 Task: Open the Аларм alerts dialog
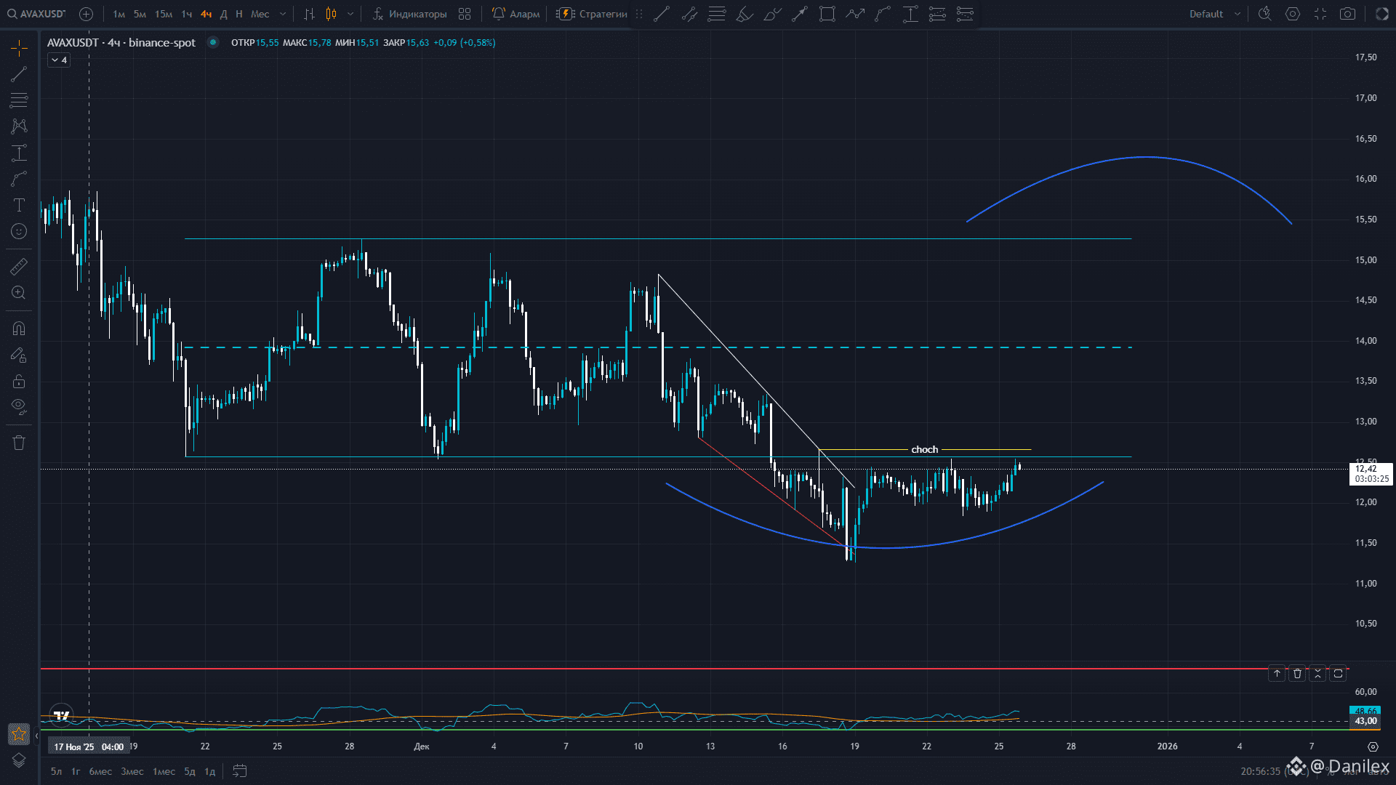[x=516, y=14]
